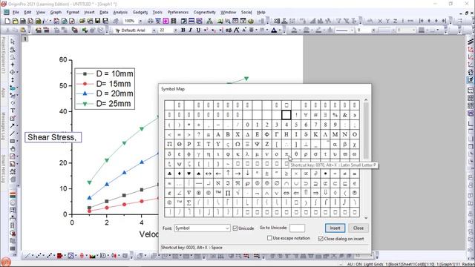This screenshot has width=475, height=267.
Task: Click the Move to Last icon
Action: coord(444,21)
